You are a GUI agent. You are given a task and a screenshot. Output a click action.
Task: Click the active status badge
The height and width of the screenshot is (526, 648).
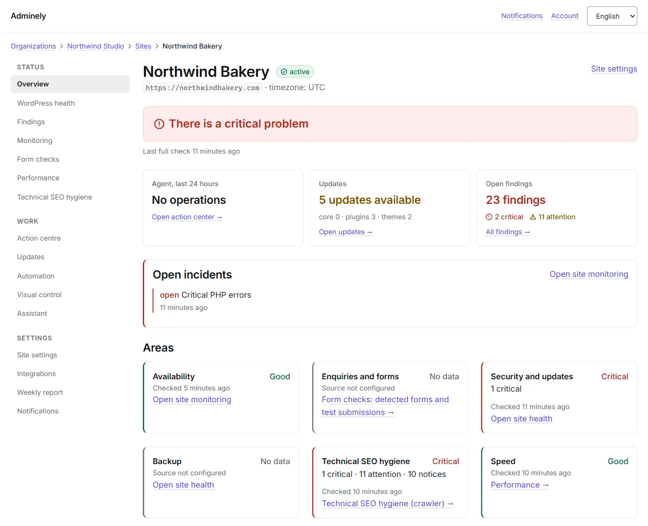(x=295, y=72)
